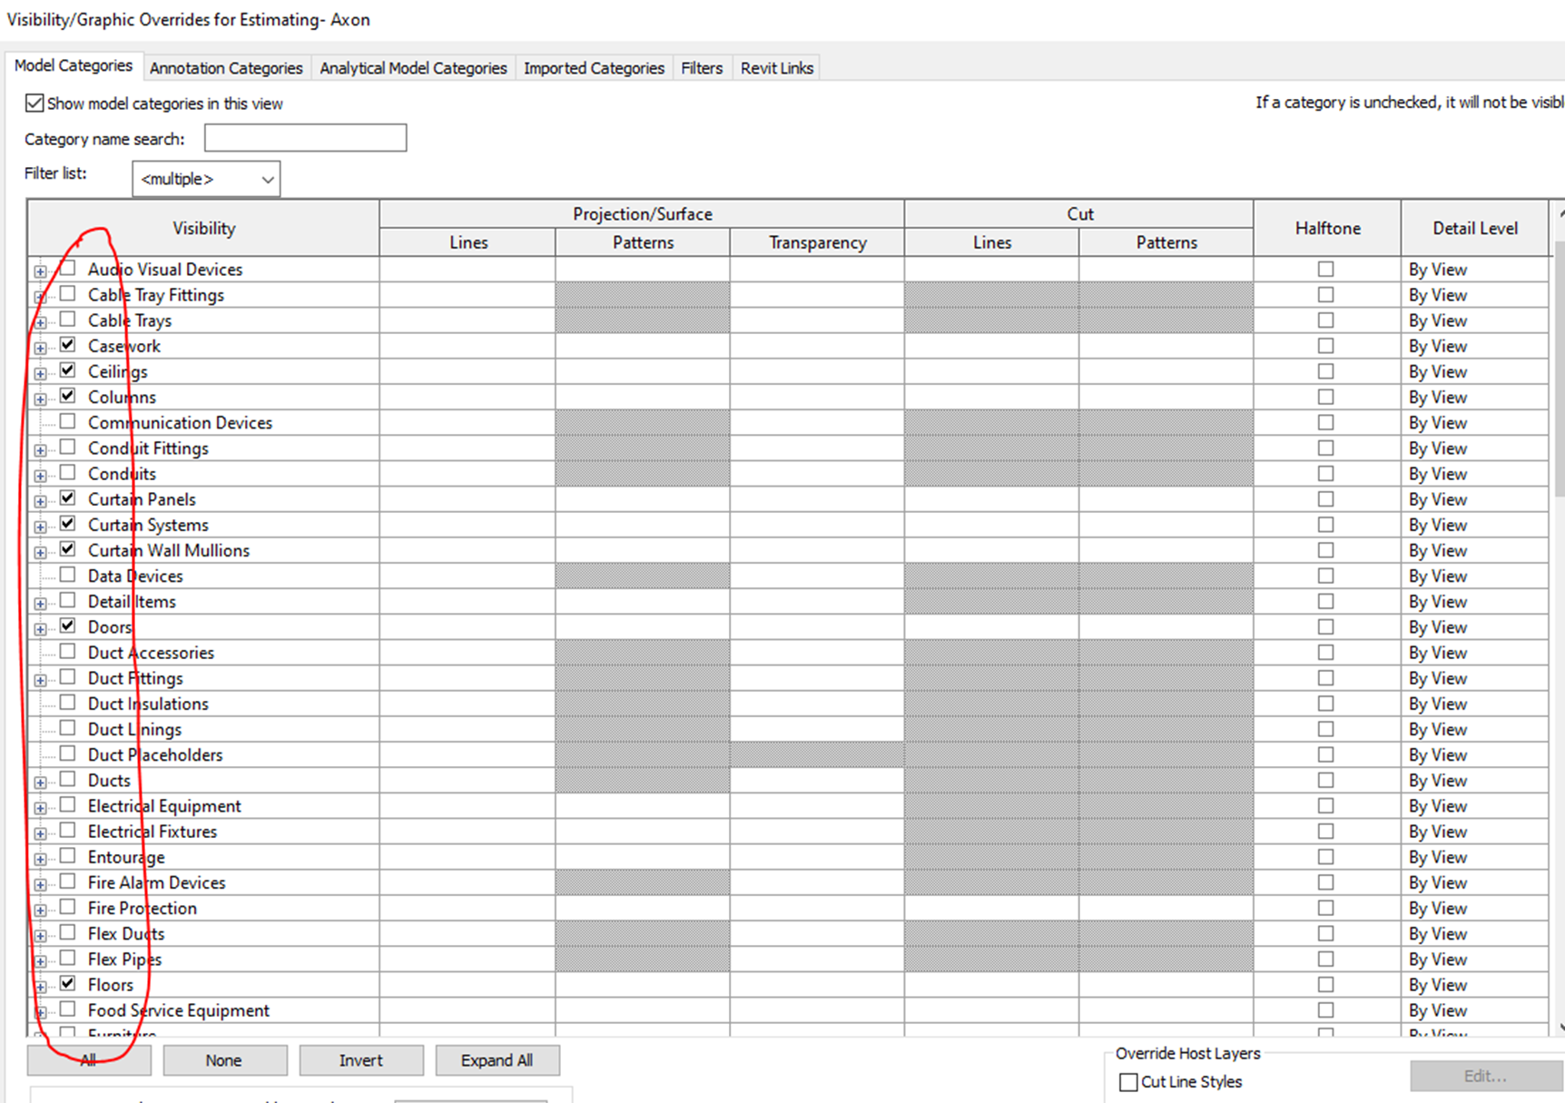1565x1103 pixels.
Task: Click Detail Level By View for Ducts
Action: click(x=1474, y=781)
